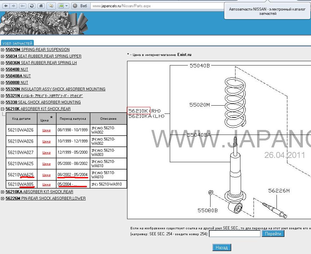
Task: Click Цена link for 56210WA027 row
Action: [x=46, y=152]
